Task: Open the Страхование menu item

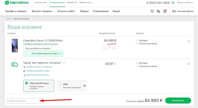Action: (x=101, y=11)
